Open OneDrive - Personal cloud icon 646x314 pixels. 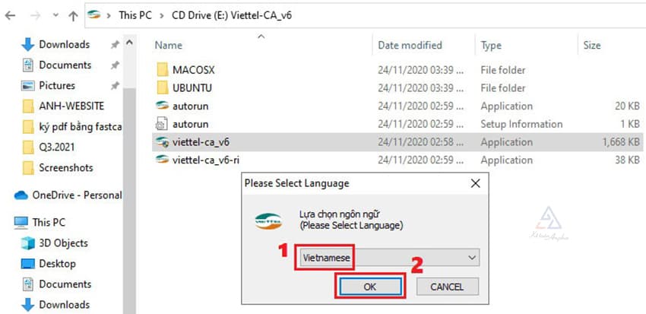(x=21, y=195)
